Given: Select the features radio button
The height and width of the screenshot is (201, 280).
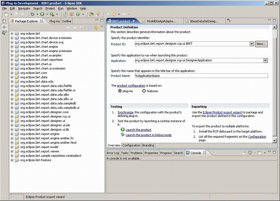Looking at the screenshot, I should 144,91.
